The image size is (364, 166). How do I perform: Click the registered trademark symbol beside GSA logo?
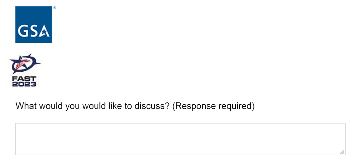(54, 7)
